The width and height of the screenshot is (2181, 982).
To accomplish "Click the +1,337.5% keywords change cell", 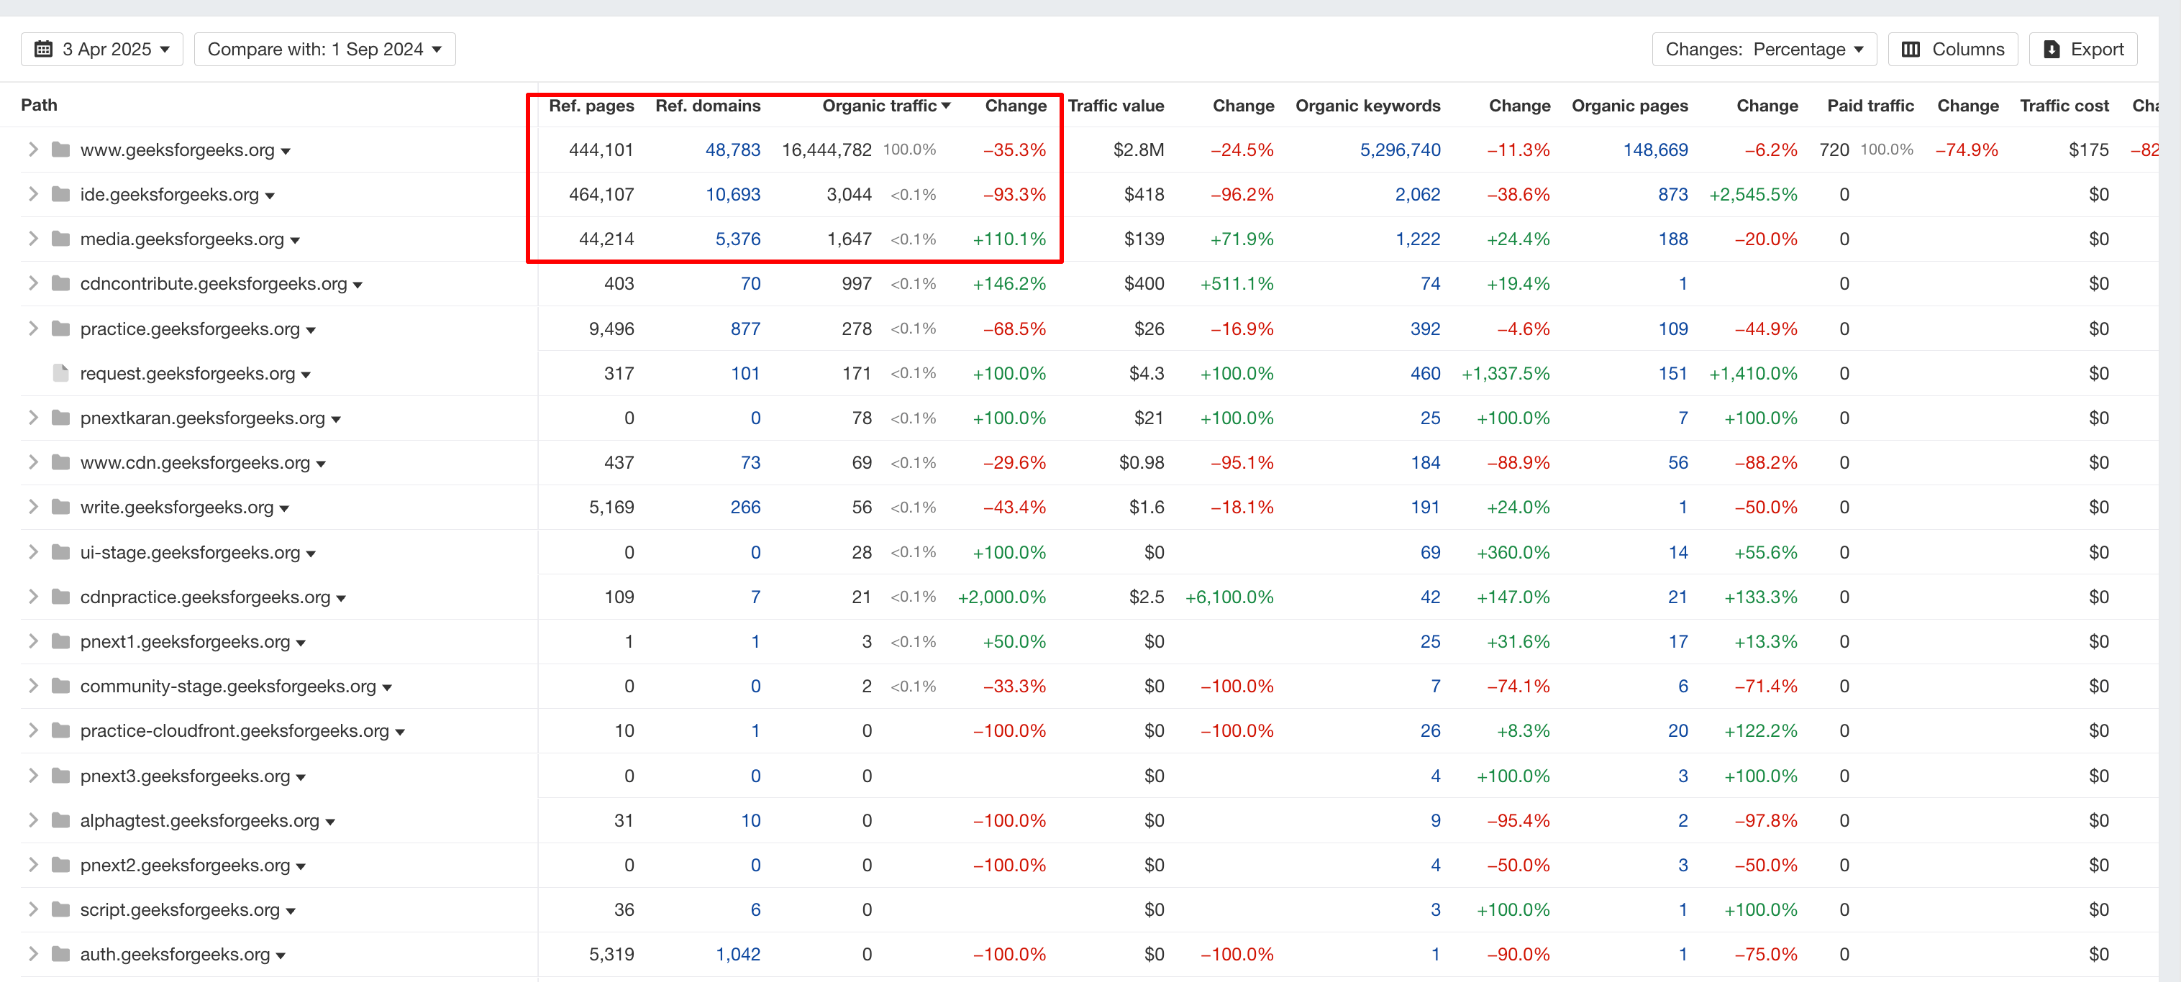I will point(1506,373).
